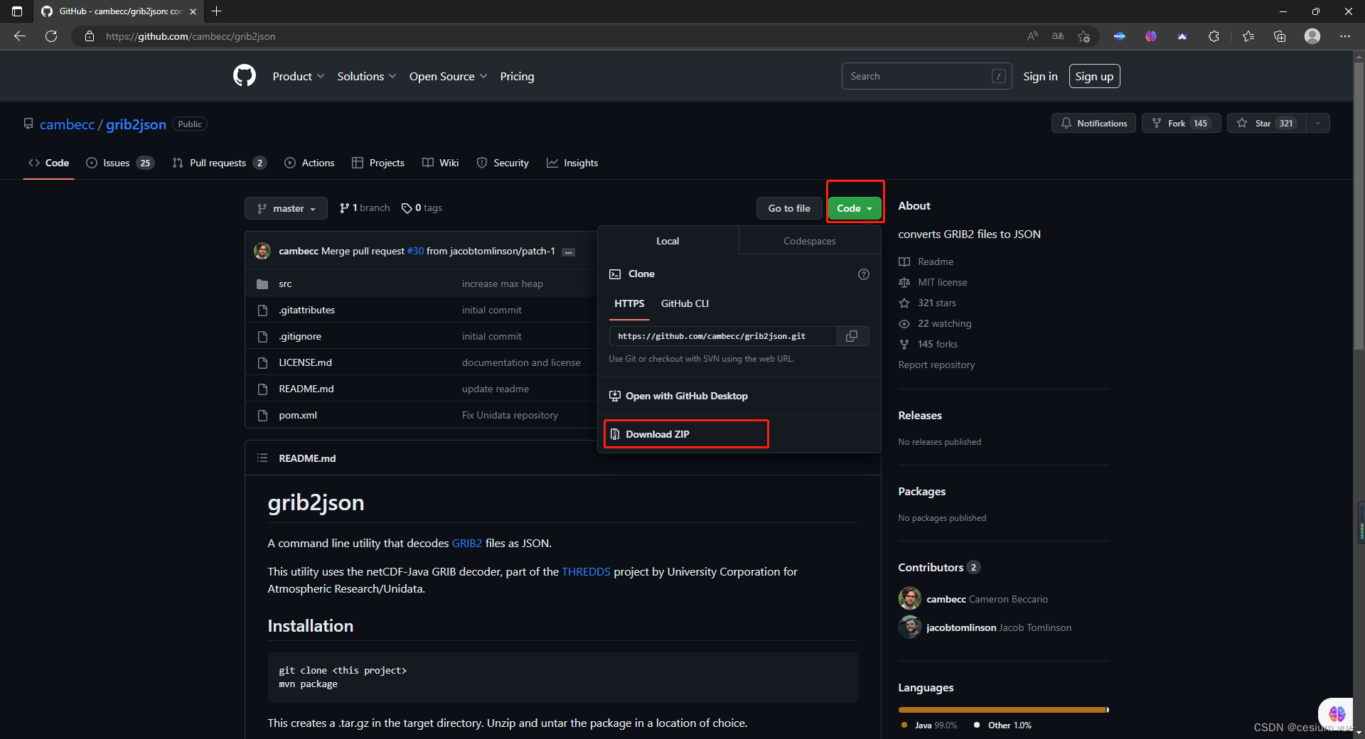Click cambecc avatar in latest commit
The width and height of the screenshot is (1365, 739).
262,251
